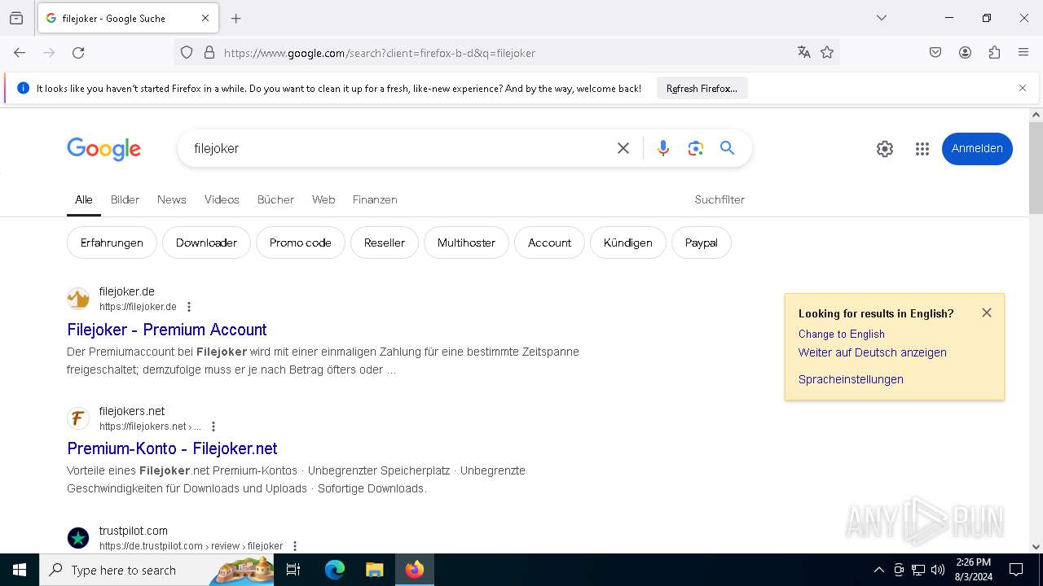Switch to the Finanzen tab

[375, 199]
